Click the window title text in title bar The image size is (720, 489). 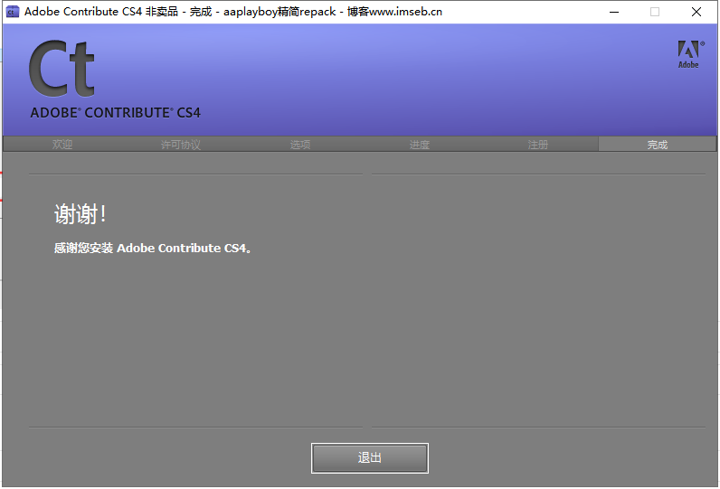click(233, 12)
